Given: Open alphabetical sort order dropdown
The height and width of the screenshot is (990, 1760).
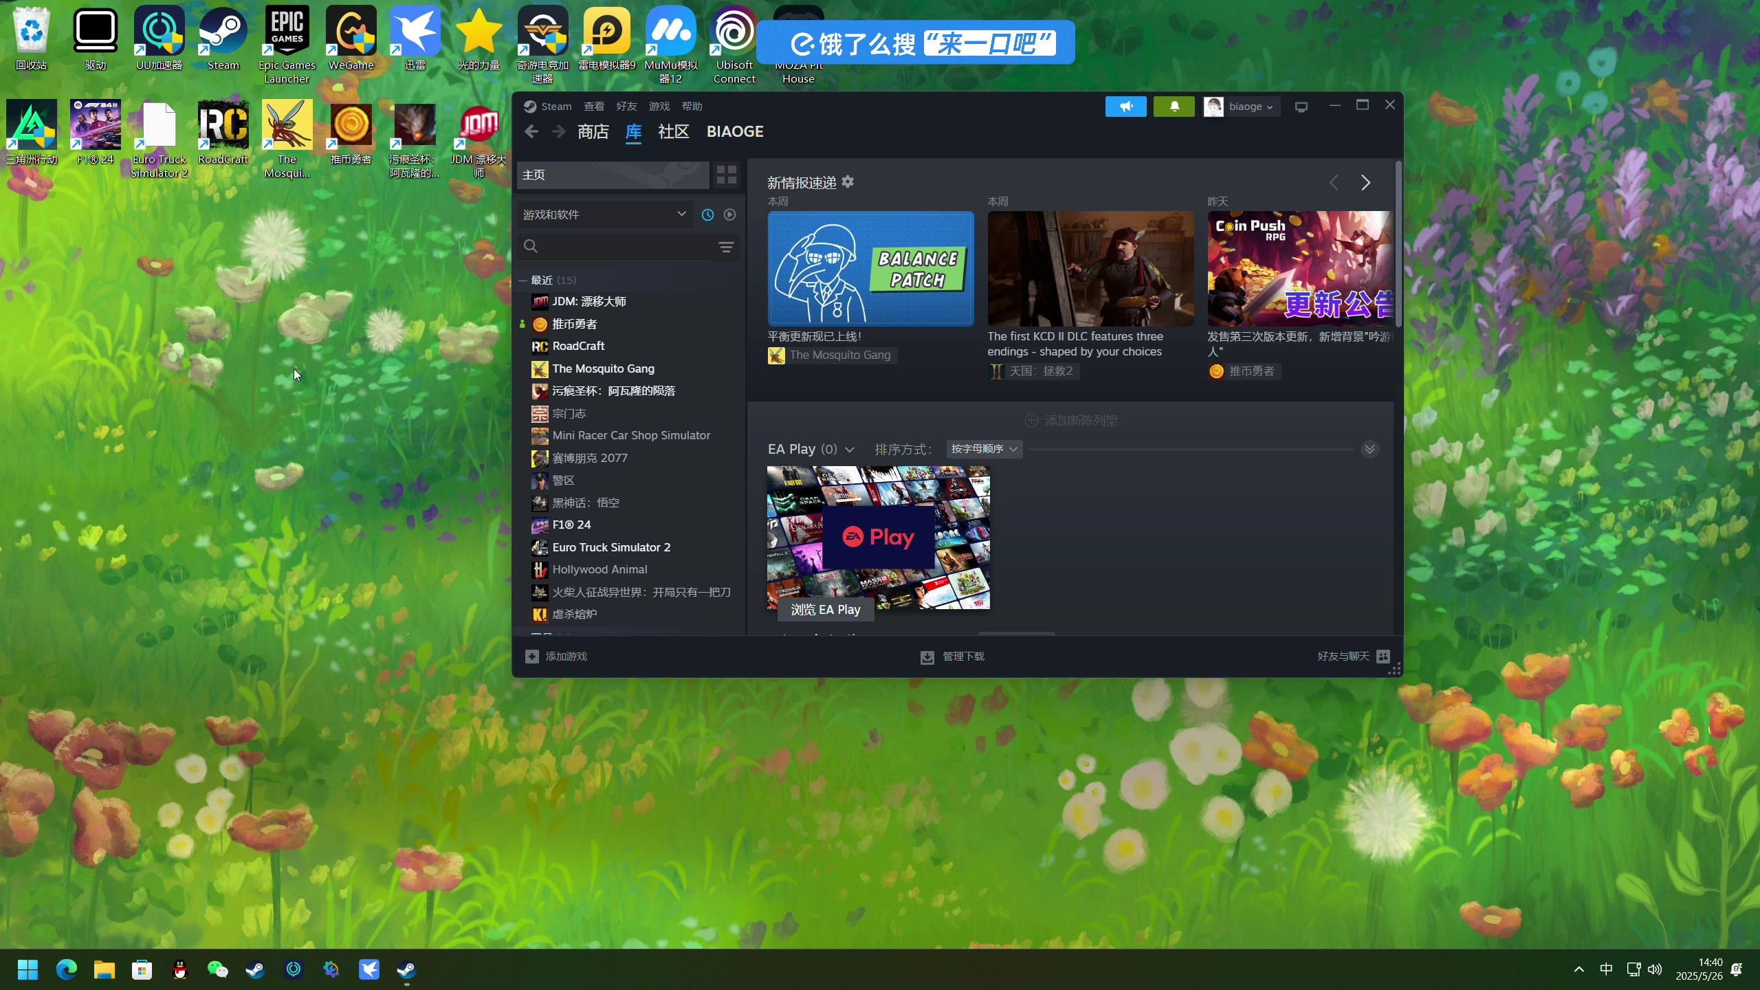Looking at the screenshot, I should tap(984, 449).
